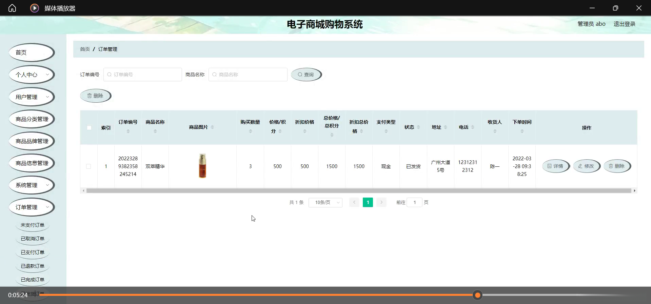Screen dimensions: 651x304
Task: Click 修改 for the 双萃精华 order
Action: point(587,166)
